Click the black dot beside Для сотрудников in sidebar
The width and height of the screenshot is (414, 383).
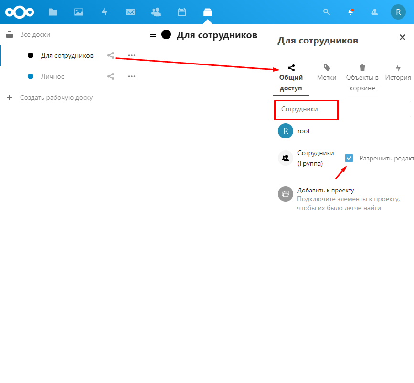[x=31, y=55]
